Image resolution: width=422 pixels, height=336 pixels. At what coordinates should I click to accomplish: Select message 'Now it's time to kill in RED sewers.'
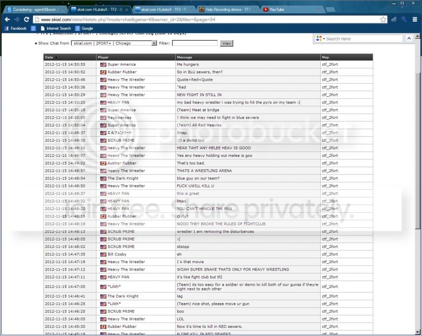pyautogui.click(x=209, y=327)
